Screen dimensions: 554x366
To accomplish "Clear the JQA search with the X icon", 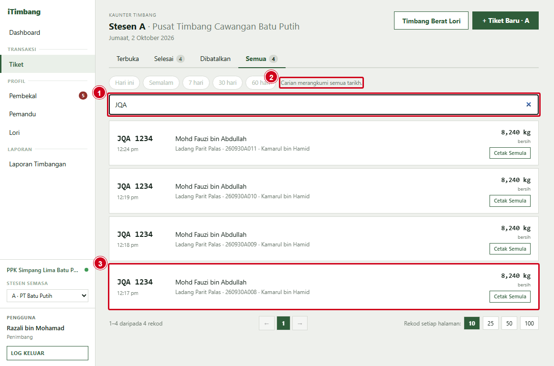I will coord(529,104).
